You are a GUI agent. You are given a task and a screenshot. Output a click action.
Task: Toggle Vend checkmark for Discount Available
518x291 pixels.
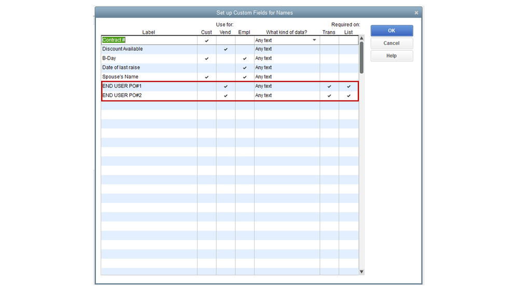tap(226, 49)
